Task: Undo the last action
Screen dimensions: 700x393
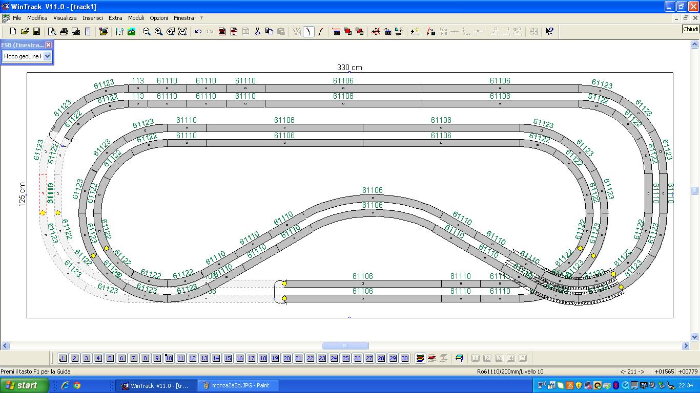Action: click(x=198, y=32)
